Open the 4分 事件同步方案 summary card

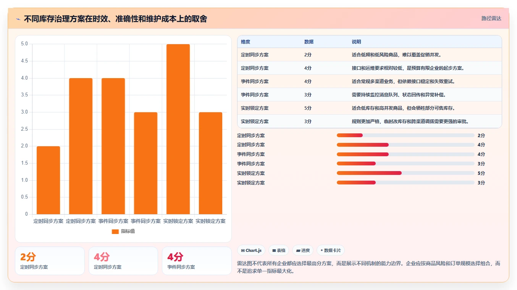click(x=197, y=261)
